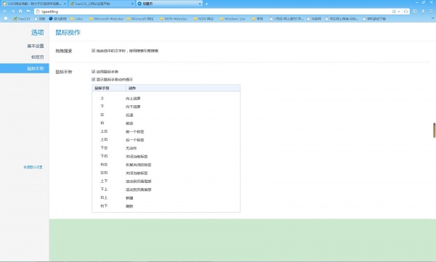Screen dimensions: 436x262
Task: Open the Hao123 bookmark
Action: pos(21,19)
